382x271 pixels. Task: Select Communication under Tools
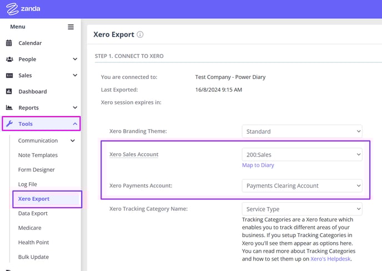(x=38, y=140)
